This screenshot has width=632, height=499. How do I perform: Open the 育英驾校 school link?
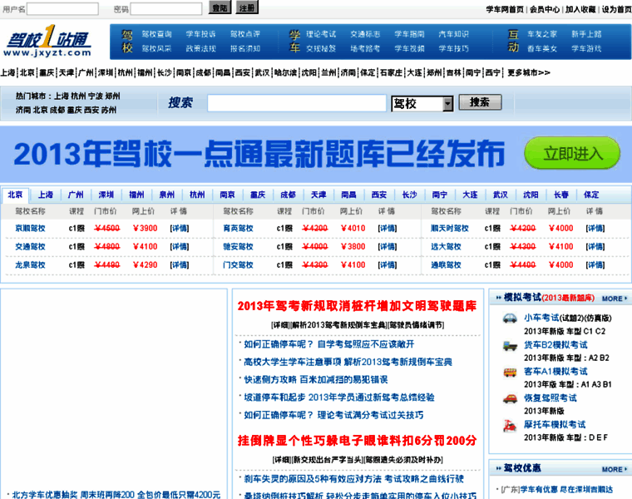click(x=238, y=229)
